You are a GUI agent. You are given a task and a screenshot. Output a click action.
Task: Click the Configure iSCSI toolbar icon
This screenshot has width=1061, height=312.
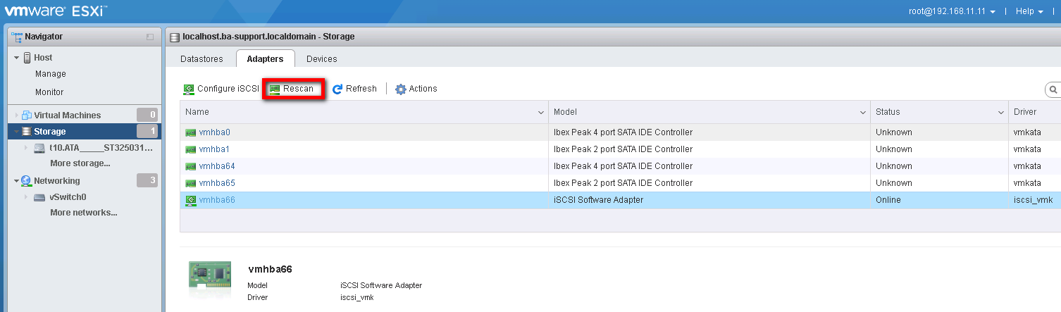[189, 89]
